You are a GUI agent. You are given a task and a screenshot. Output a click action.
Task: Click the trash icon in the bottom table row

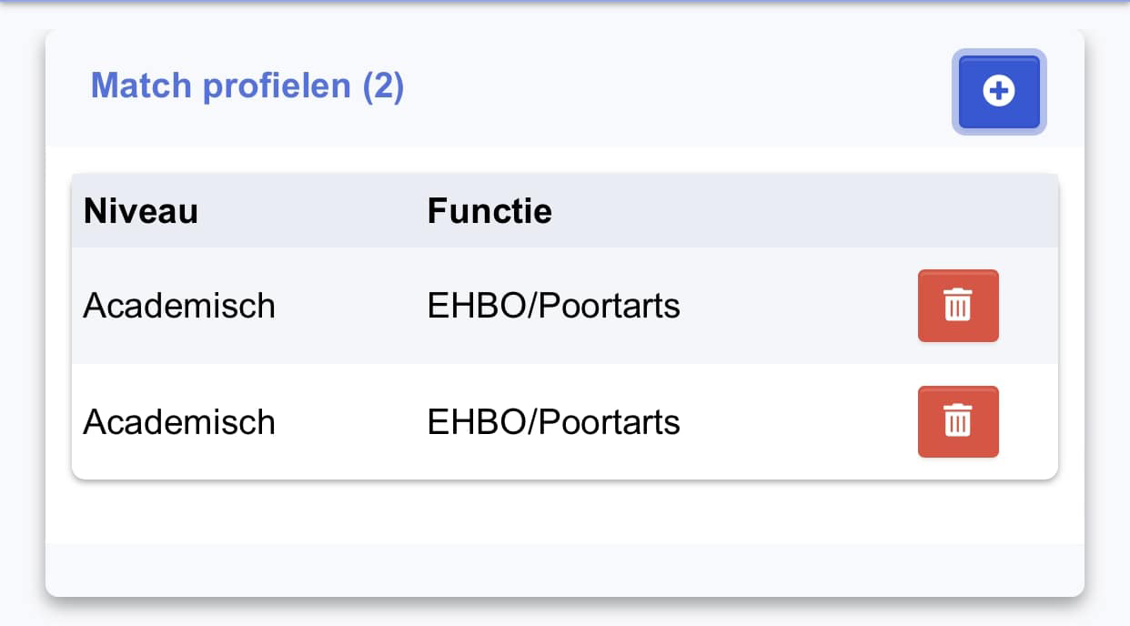coord(958,422)
